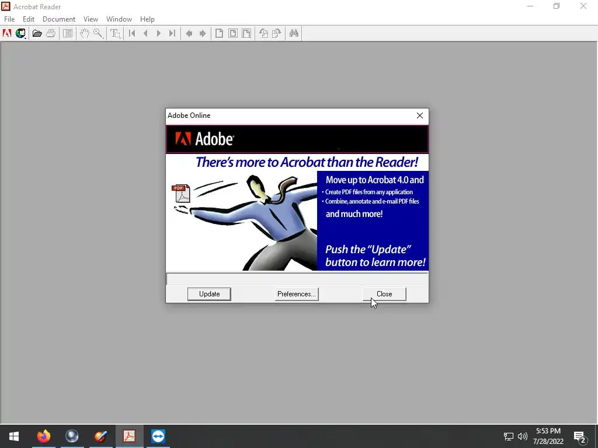Click the PDF document icon in the ad
The height and width of the screenshot is (448, 598).
coord(181,194)
